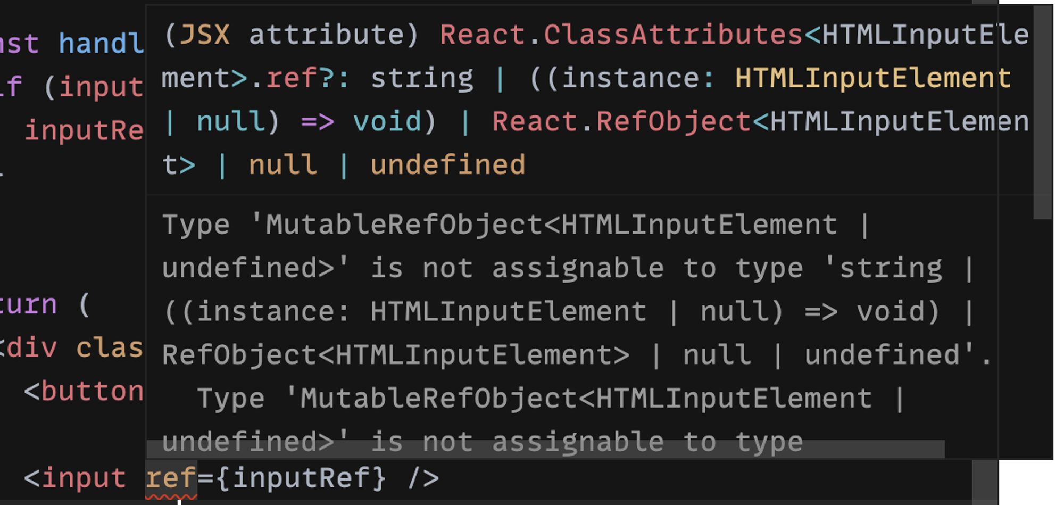1064x505 pixels.
Task: Click React.RefObject in the type signature
Action: [x=621, y=122]
